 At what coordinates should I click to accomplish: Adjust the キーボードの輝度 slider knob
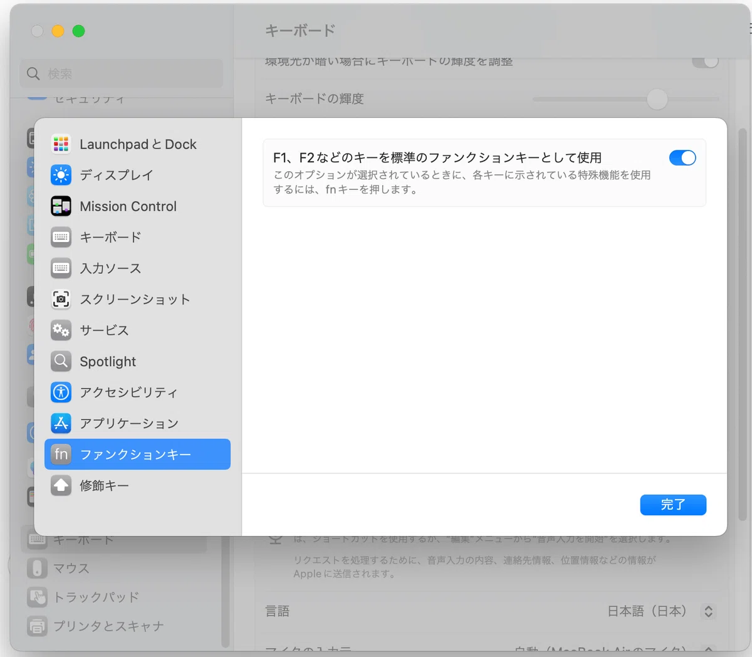click(657, 99)
